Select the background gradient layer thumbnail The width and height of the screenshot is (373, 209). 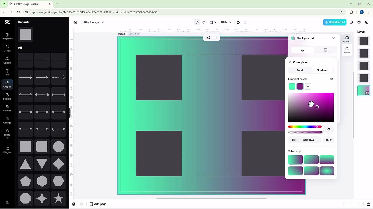click(364, 91)
